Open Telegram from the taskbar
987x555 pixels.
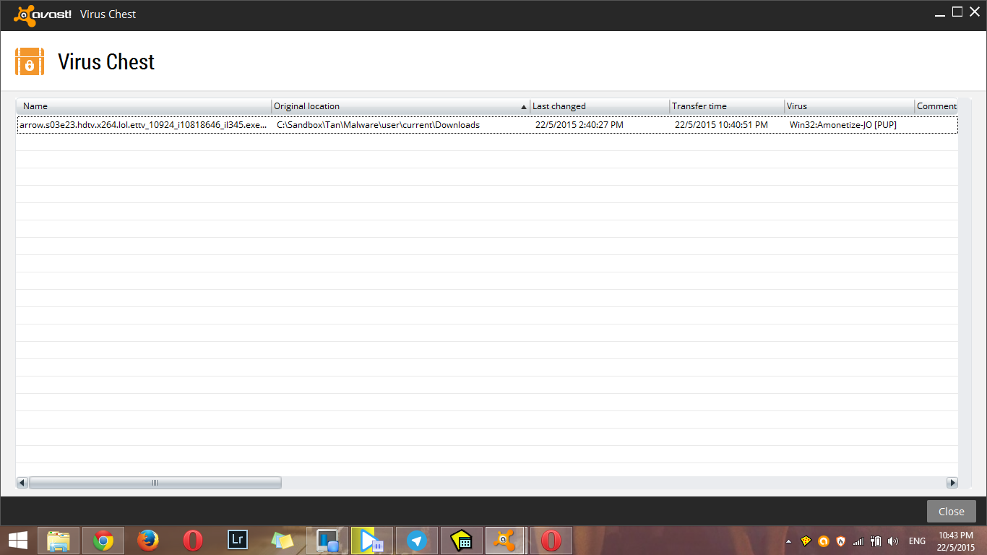pyautogui.click(x=417, y=541)
